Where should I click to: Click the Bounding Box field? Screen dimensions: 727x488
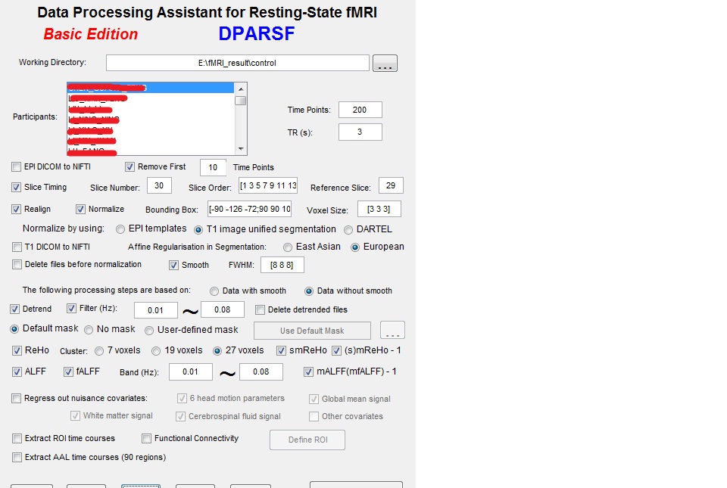(x=249, y=209)
